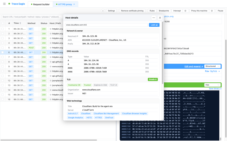Check the checkbox for request 12
This screenshot has width=227, height=141.
(3, 81)
